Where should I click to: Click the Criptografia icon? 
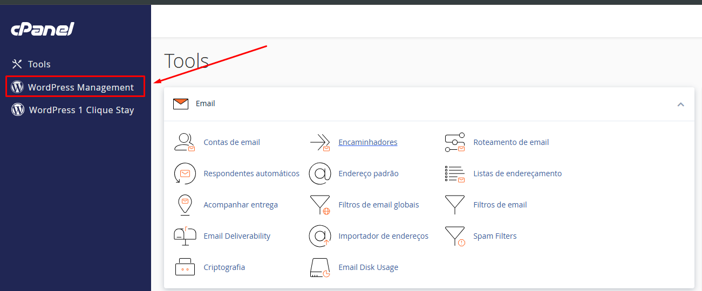point(185,267)
